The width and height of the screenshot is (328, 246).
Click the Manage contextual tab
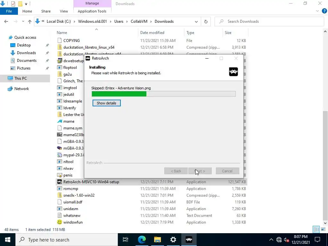pos(92,3)
